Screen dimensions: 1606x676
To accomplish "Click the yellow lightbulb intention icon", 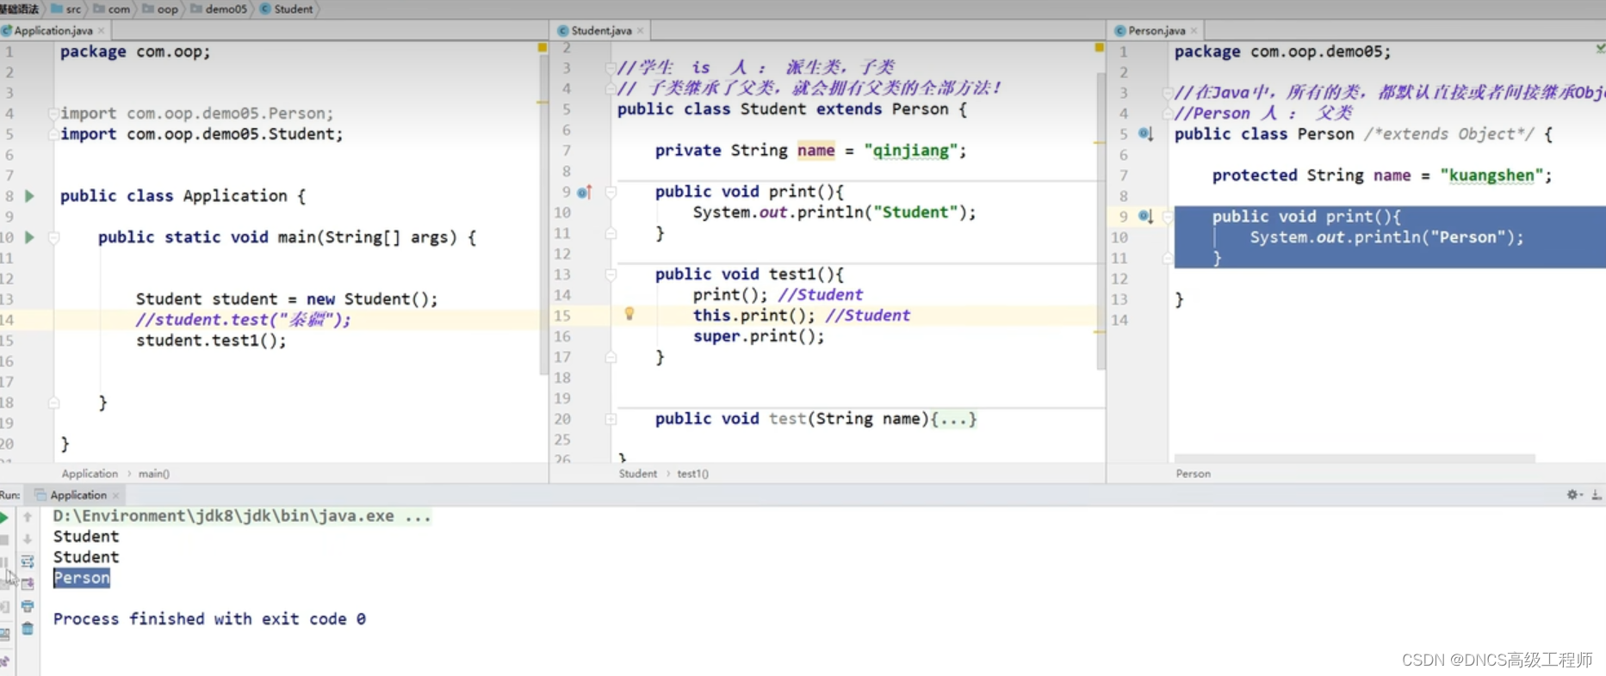I will tap(629, 314).
